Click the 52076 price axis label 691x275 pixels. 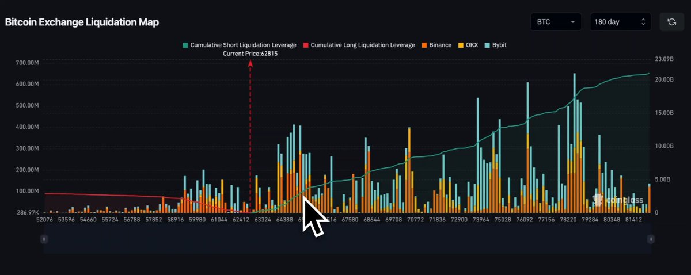click(x=44, y=220)
